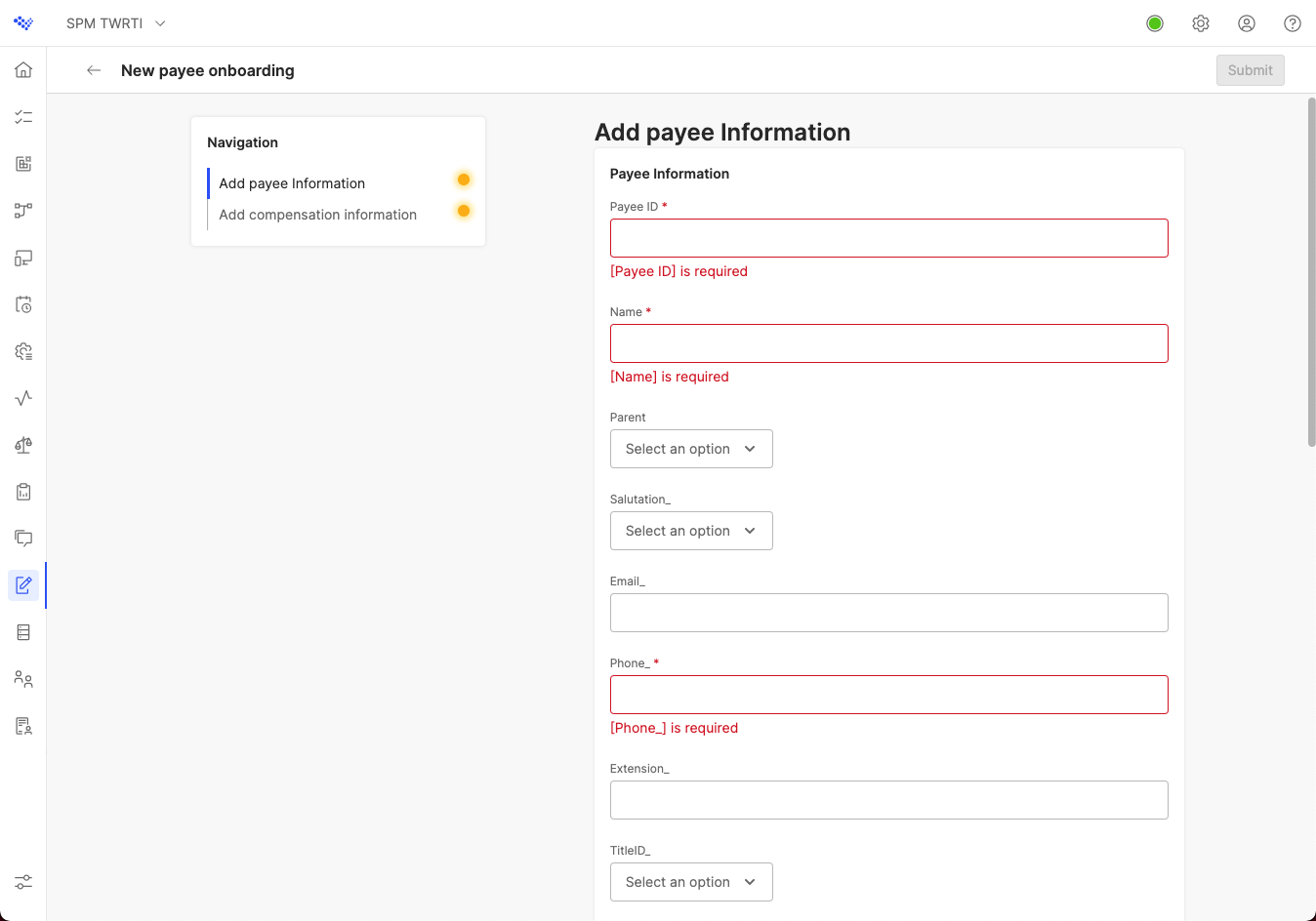Image resolution: width=1316 pixels, height=921 pixels.
Task: Click the help question mark icon
Action: point(1293,23)
